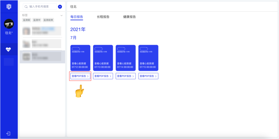Filter by the 监测中 tag
The height and width of the screenshot is (139, 279).
click(x=36, y=20)
